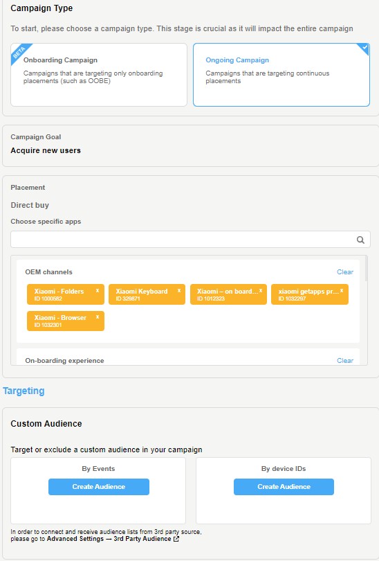Clear the On-boarding experience selections

345,361
